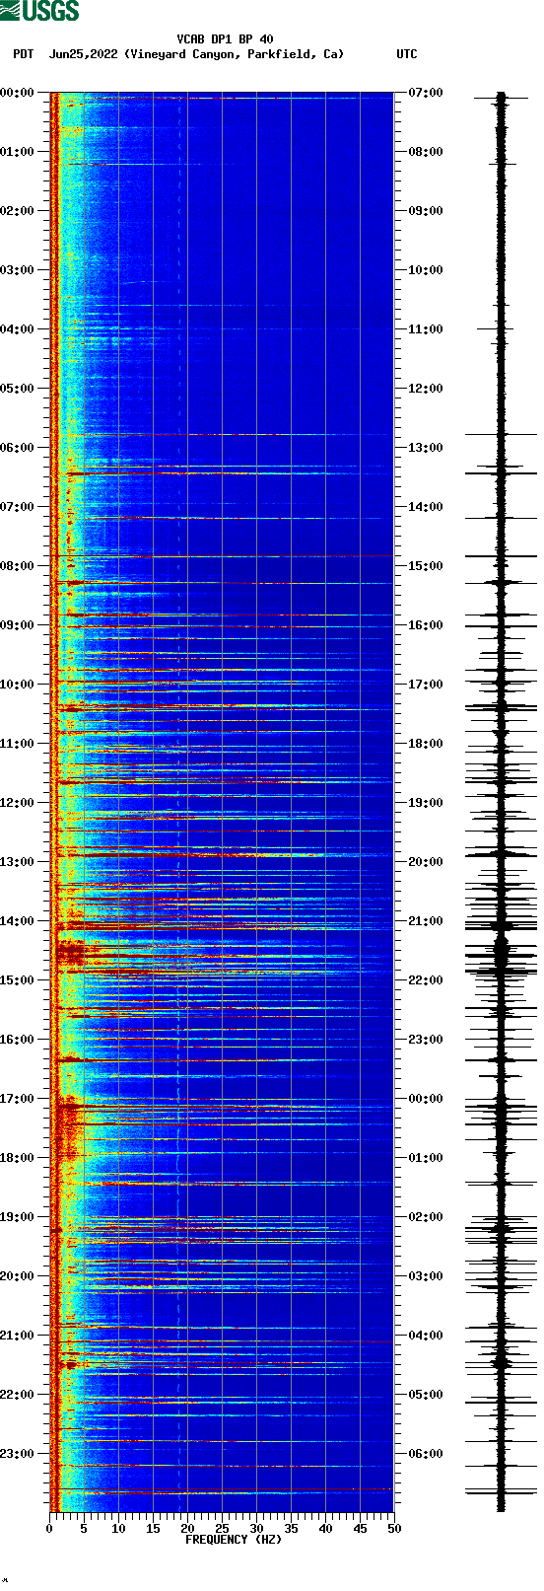
Task: Click the PDT time label 02:00
Action: (x=17, y=211)
